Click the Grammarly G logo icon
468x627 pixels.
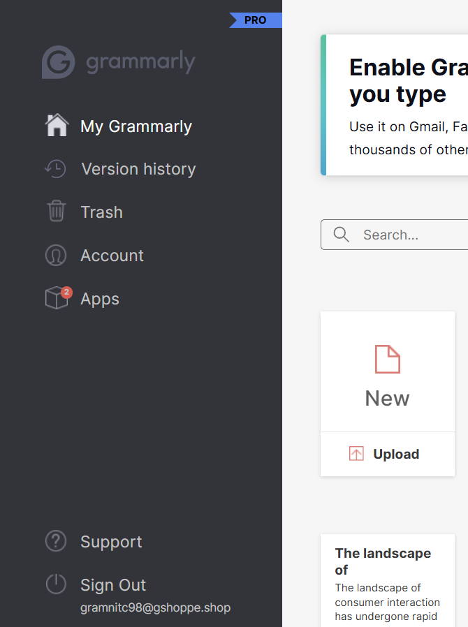[59, 62]
